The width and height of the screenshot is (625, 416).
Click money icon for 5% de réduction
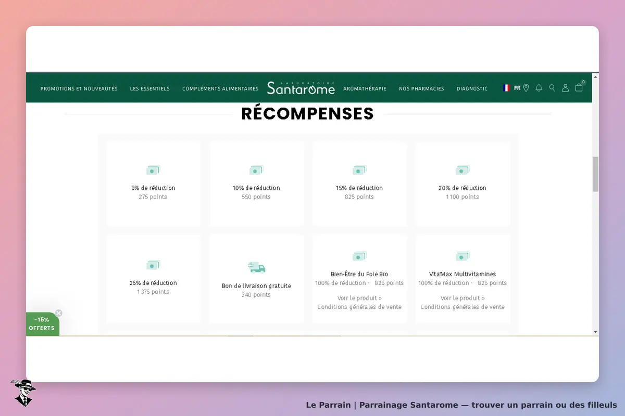click(x=153, y=170)
